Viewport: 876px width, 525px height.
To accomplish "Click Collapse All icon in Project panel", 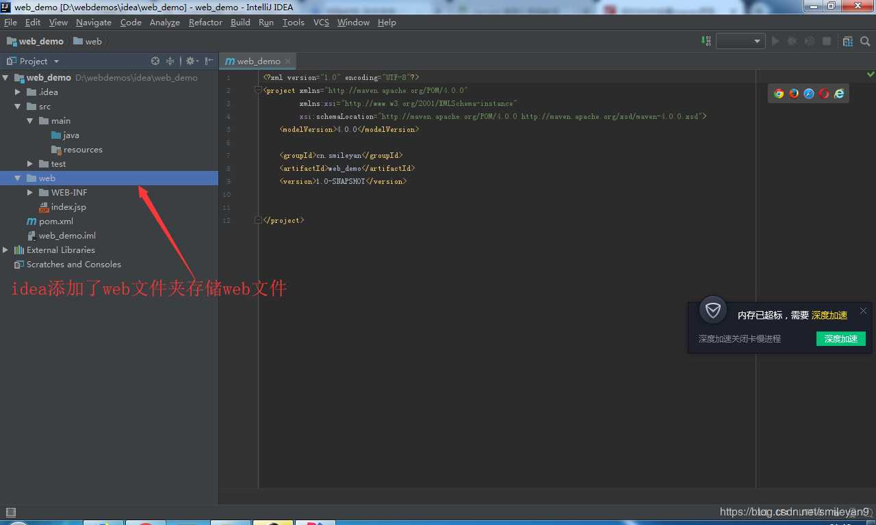I will 170,61.
